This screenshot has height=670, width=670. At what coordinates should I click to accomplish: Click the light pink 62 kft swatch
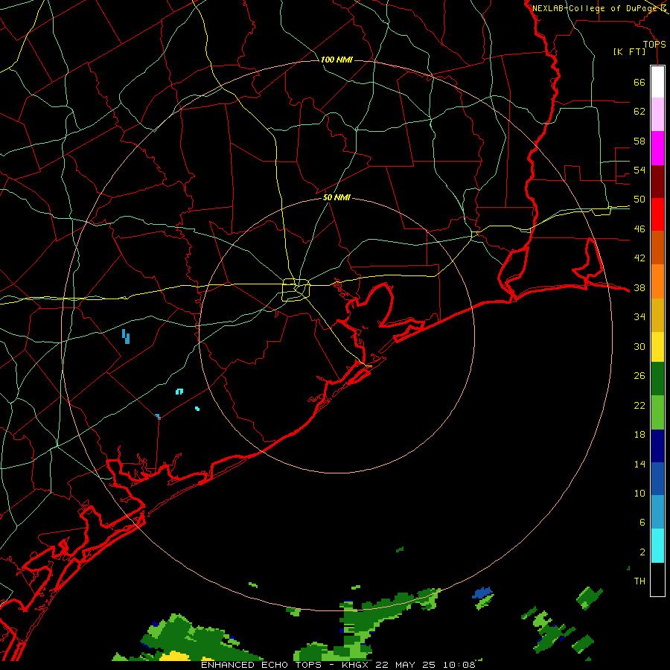[657, 115]
